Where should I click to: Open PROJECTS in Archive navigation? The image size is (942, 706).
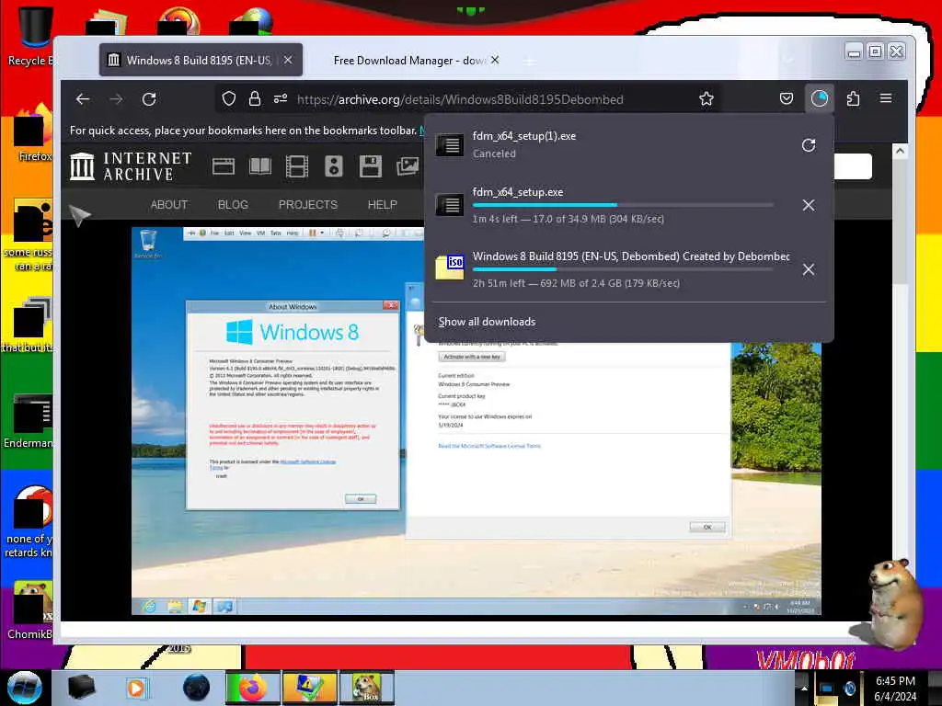(308, 205)
